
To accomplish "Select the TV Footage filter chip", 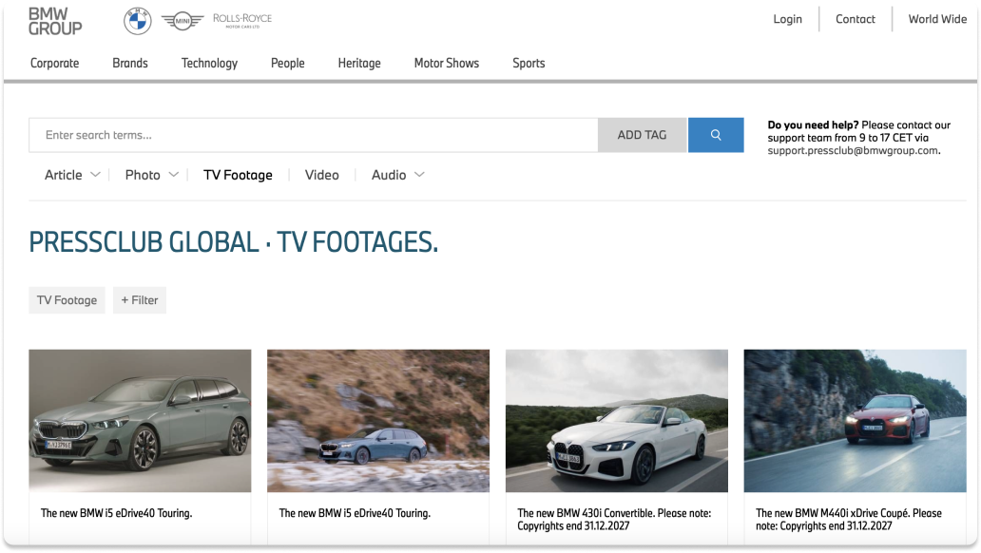I will 66,299.
